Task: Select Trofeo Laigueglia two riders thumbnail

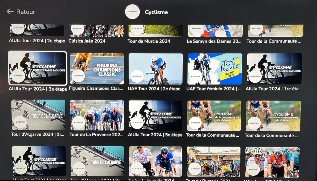Action: click(155, 162)
